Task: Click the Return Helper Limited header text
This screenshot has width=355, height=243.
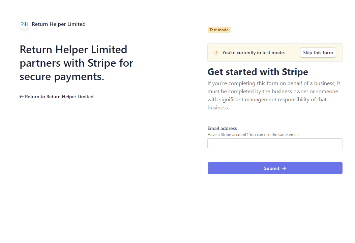Action: click(x=58, y=24)
